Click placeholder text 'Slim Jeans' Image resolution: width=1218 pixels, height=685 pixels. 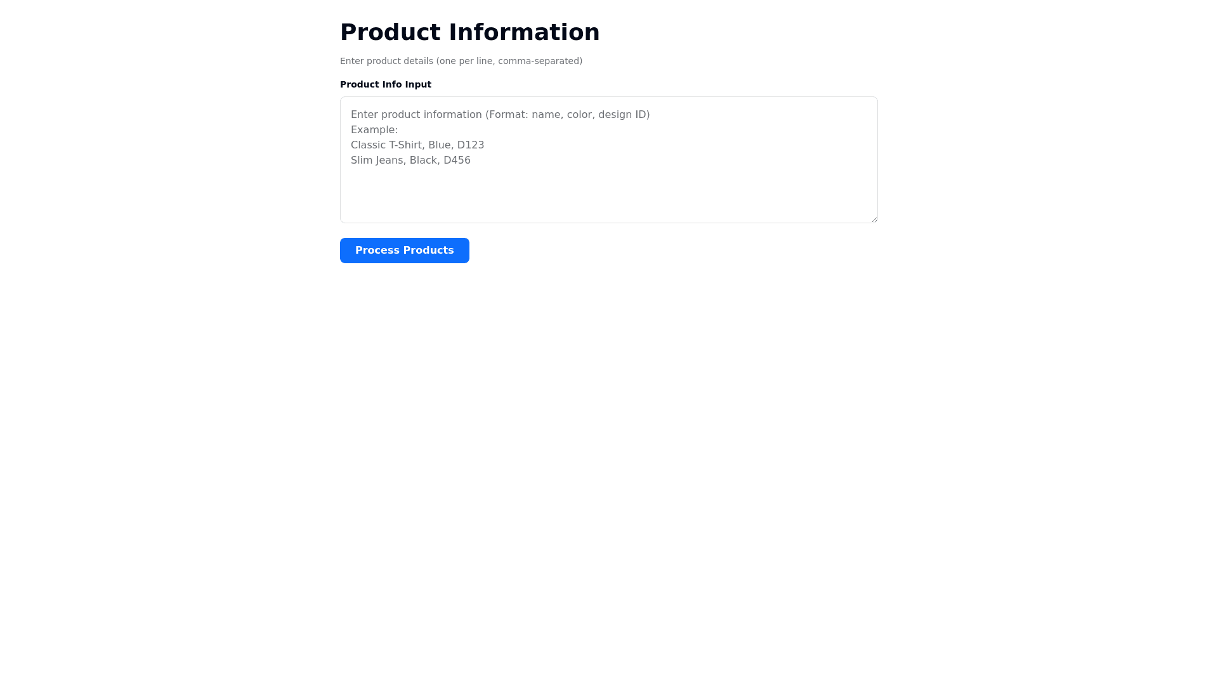click(x=377, y=160)
